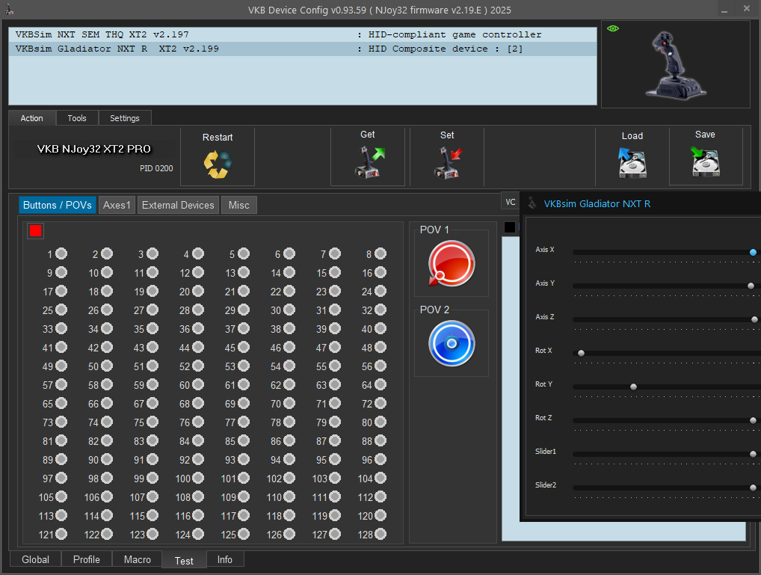Click button indicator 73
This screenshot has height=575, width=761.
click(x=61, y=422)
